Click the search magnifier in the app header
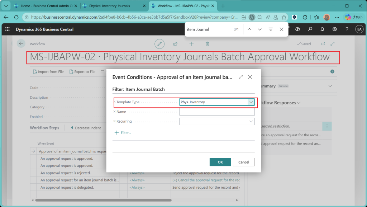The image size is (367, 207). point(310,29)
